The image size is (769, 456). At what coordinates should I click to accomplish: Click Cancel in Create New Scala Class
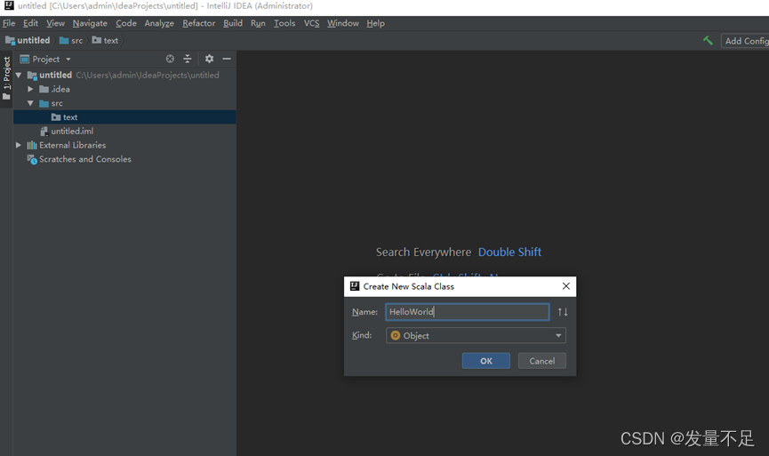tap(542, 361)
